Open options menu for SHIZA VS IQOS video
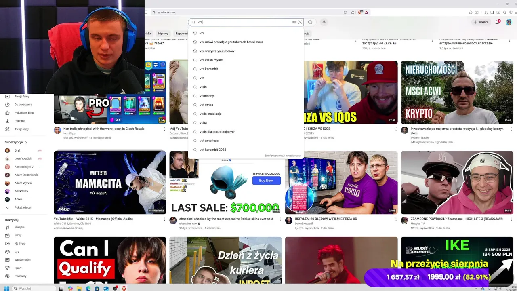This screenshot has height=291, width=517. [396, 129]
